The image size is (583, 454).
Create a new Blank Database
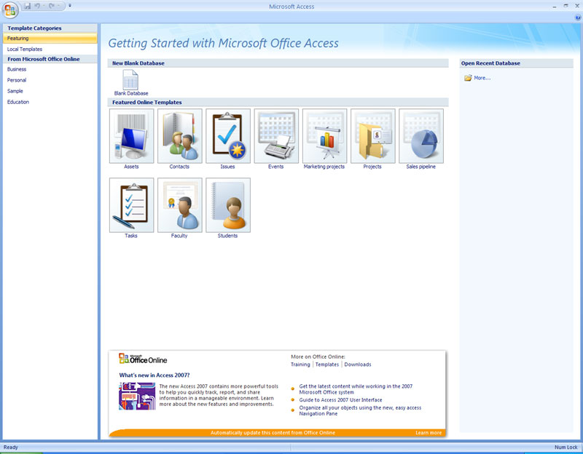[x=131, y=82]
